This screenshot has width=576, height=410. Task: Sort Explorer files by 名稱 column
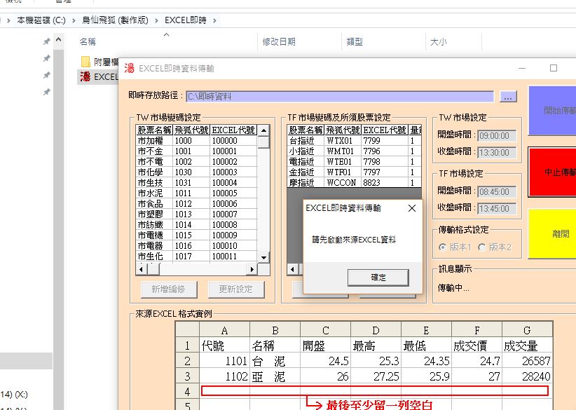[x=88, y=42]
